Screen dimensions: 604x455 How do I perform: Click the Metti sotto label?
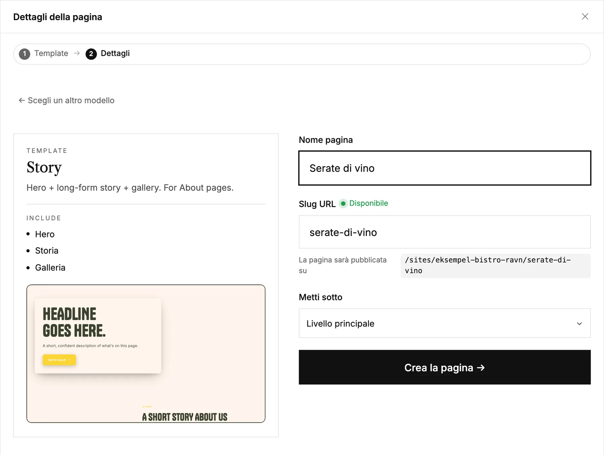[320, 297]
